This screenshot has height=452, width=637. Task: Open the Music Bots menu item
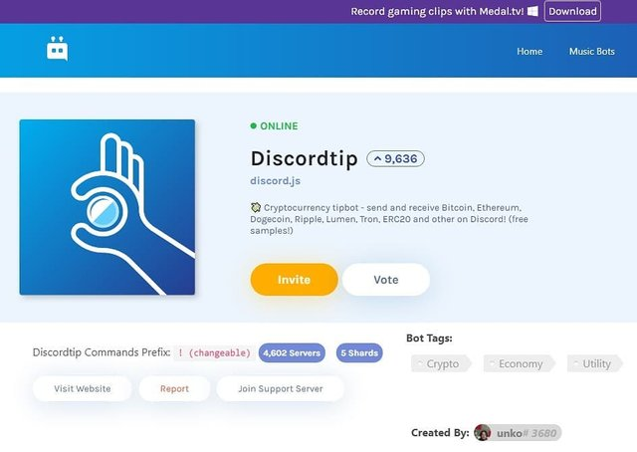pos(591,51)
